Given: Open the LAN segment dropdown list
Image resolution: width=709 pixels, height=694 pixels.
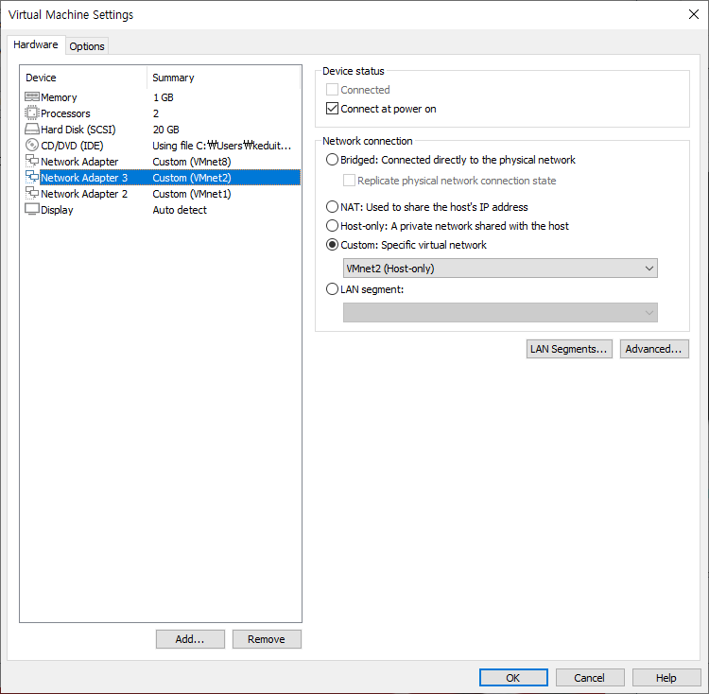Looking at the screenshot, I should click(x=500, y=312).
